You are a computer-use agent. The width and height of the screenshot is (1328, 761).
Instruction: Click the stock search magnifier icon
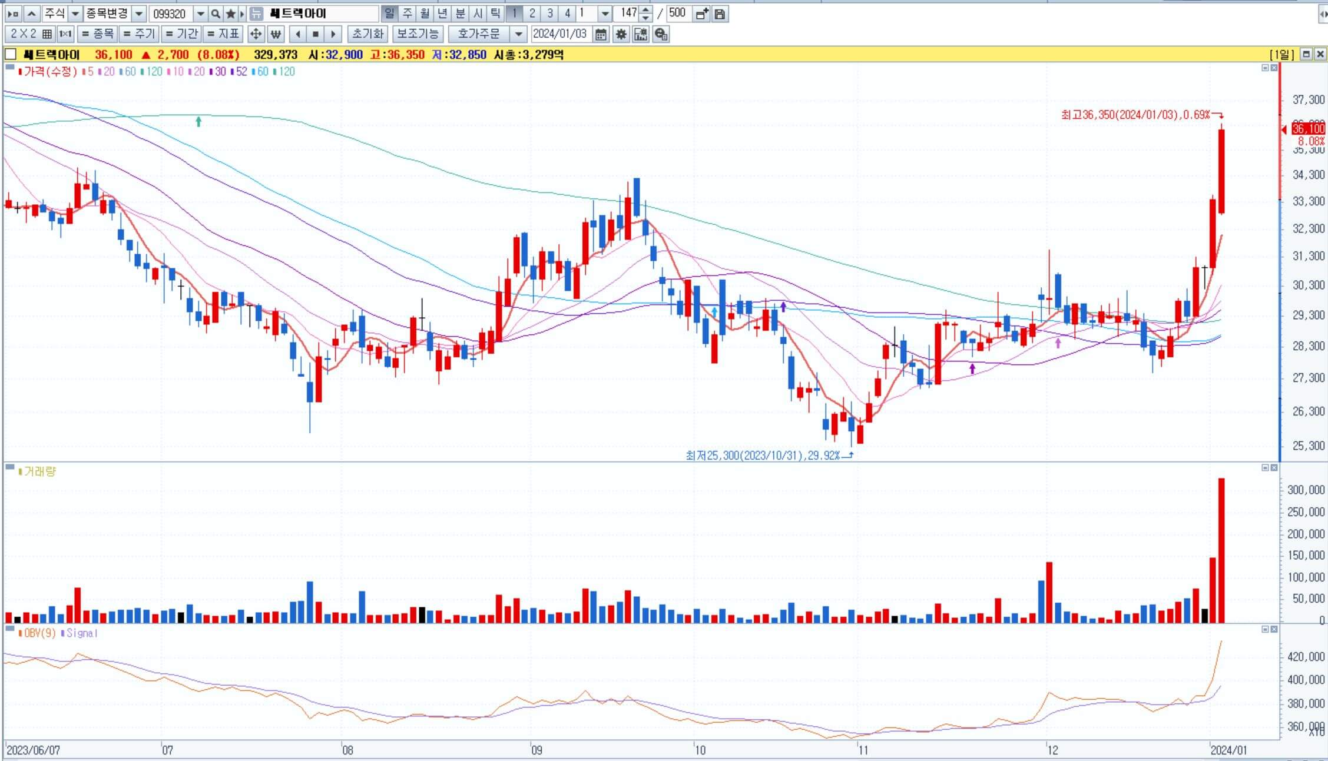(216, 14)
